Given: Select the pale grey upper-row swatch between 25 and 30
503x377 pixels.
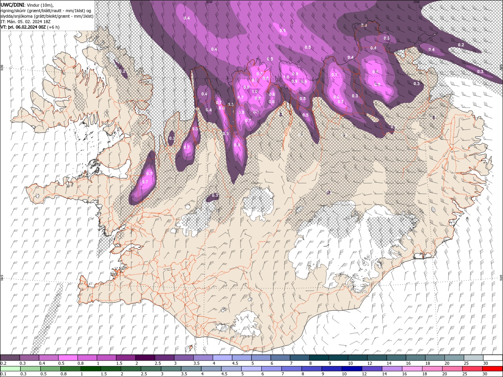Looking at the screenshot, I should [474, 358].
